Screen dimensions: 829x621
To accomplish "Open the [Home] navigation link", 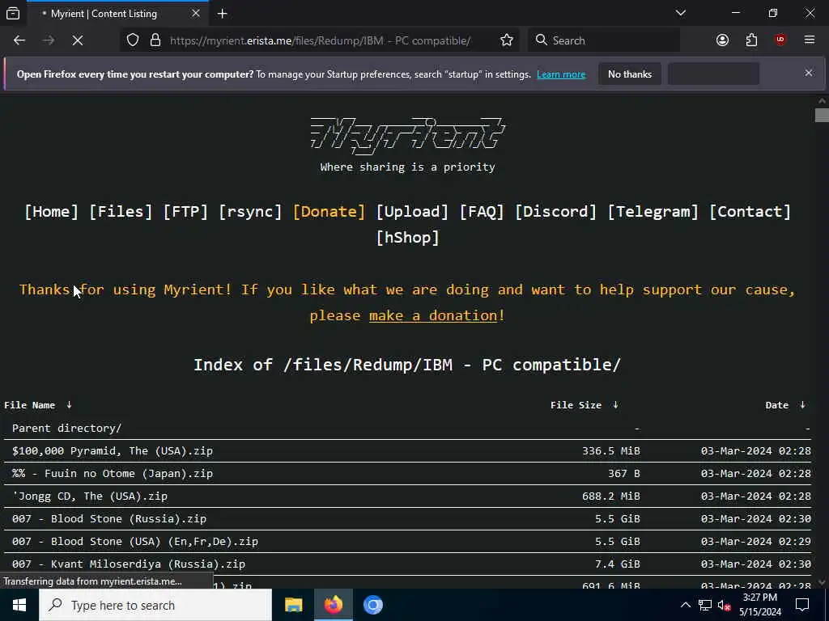I will click(51, 212).
